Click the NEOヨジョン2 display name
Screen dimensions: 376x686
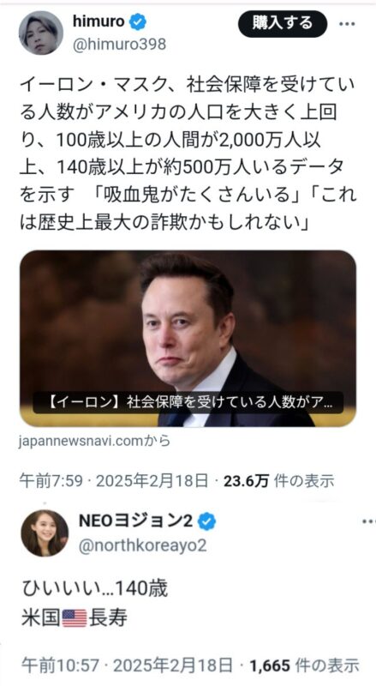(x=136, y=521)
